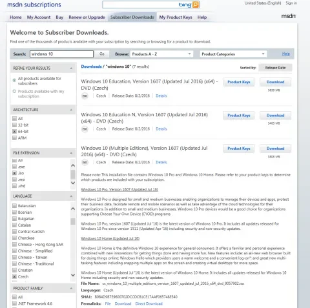
Task: Open the Sorted by Release Date selector
Action: tap(275, 68)
